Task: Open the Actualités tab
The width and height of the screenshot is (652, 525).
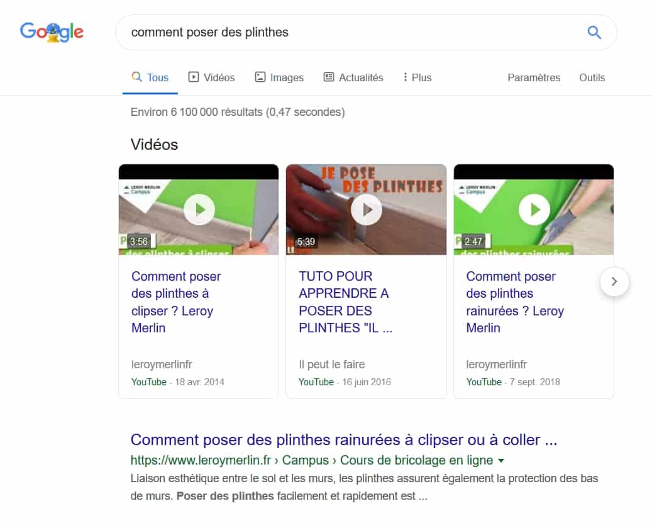Action: pos(353,77)
